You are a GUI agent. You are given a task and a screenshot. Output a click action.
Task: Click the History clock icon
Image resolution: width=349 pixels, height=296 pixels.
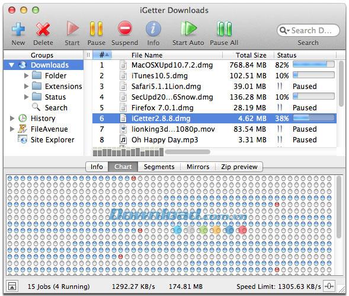point(23,118)
